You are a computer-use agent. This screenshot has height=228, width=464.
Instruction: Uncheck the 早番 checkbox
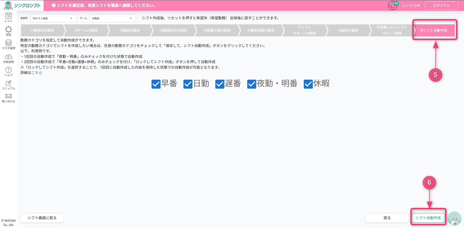tap(156, 84)
